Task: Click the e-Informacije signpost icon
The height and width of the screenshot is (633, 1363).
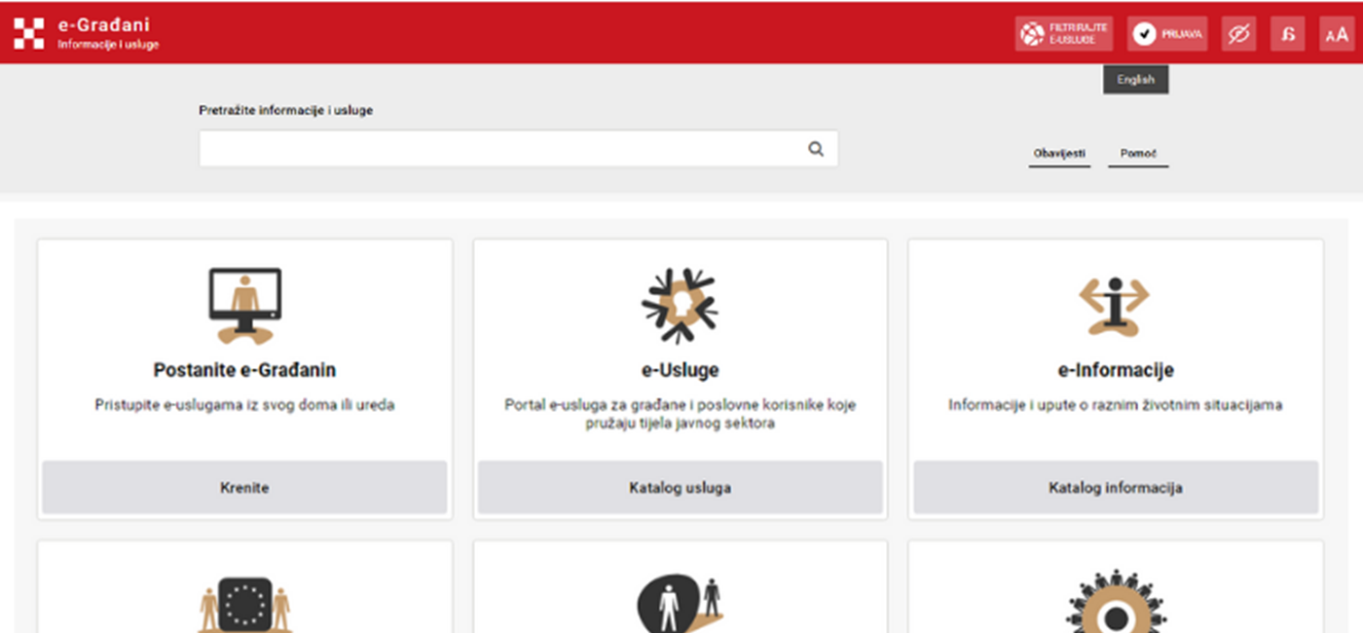Action: coord(1116,302)
